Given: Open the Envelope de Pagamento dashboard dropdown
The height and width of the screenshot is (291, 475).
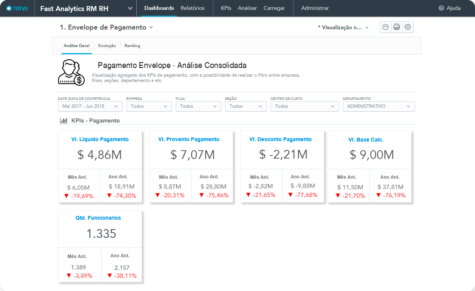Looking at the screenshot, I should [151, 27].
